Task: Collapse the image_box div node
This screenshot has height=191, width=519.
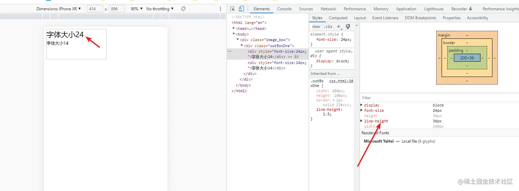Action: [x=238, y=40]
